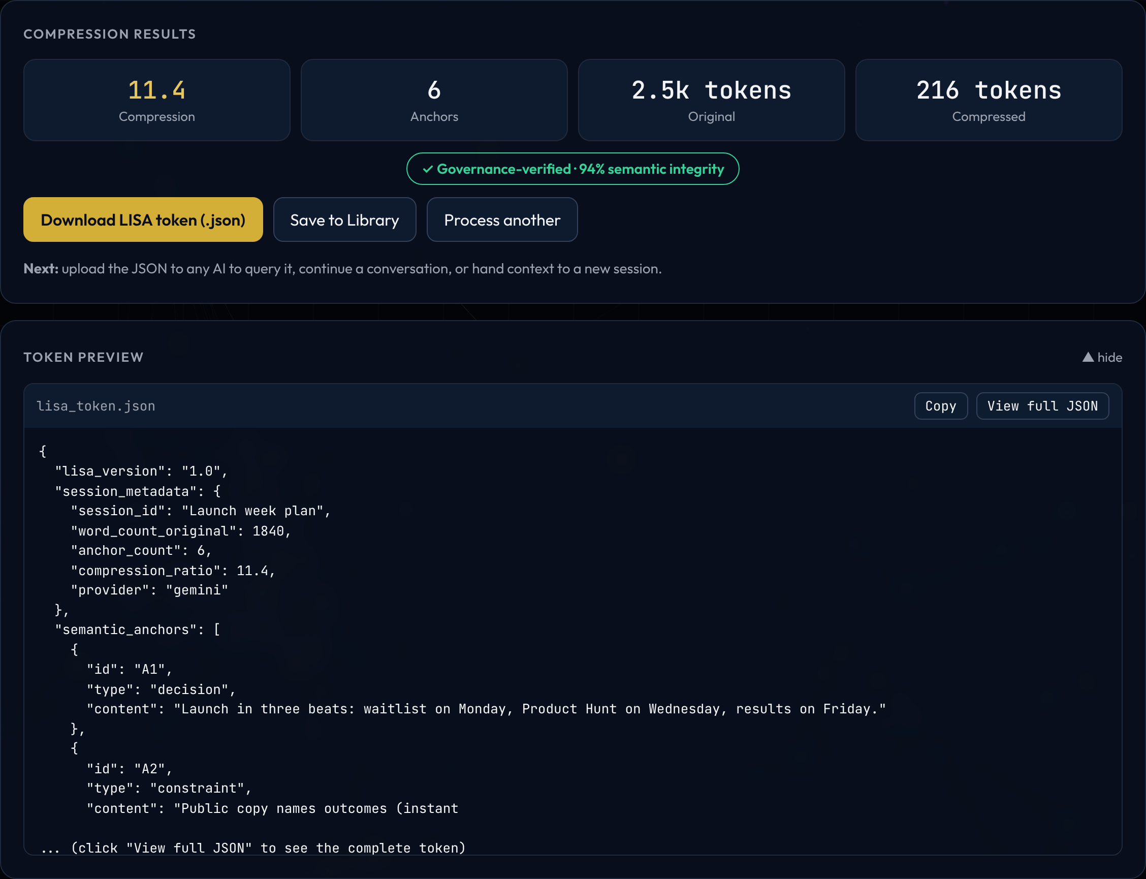This screenshot has height=879, width=1146.
Task: Click the "id": "A1" line
Action: (130, 670)
